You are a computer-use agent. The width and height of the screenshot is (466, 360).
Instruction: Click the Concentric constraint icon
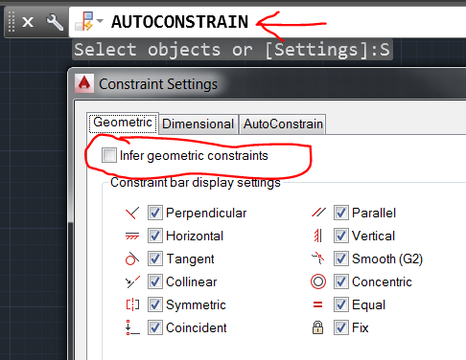point(318,281)
